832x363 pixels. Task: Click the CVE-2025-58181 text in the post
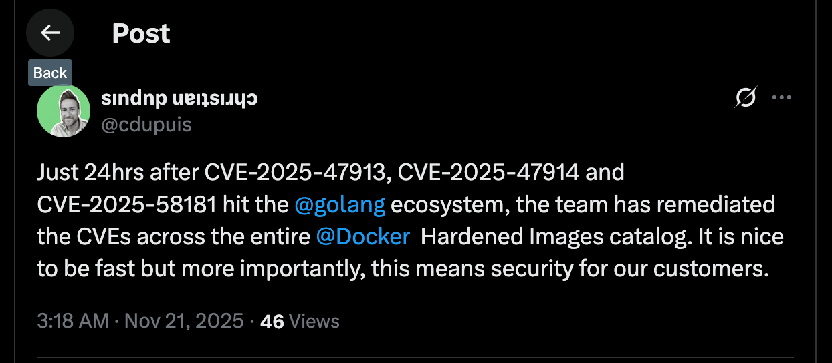(127, 204)
